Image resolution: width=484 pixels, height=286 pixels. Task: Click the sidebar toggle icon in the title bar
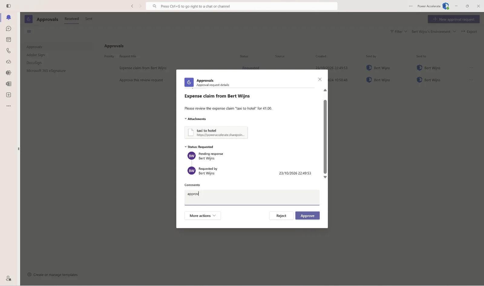(x=8, y=6)
